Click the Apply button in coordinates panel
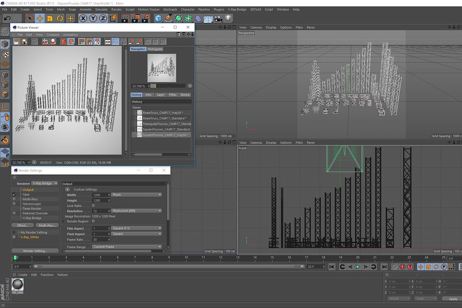462x308 pixels. [453, 299]
